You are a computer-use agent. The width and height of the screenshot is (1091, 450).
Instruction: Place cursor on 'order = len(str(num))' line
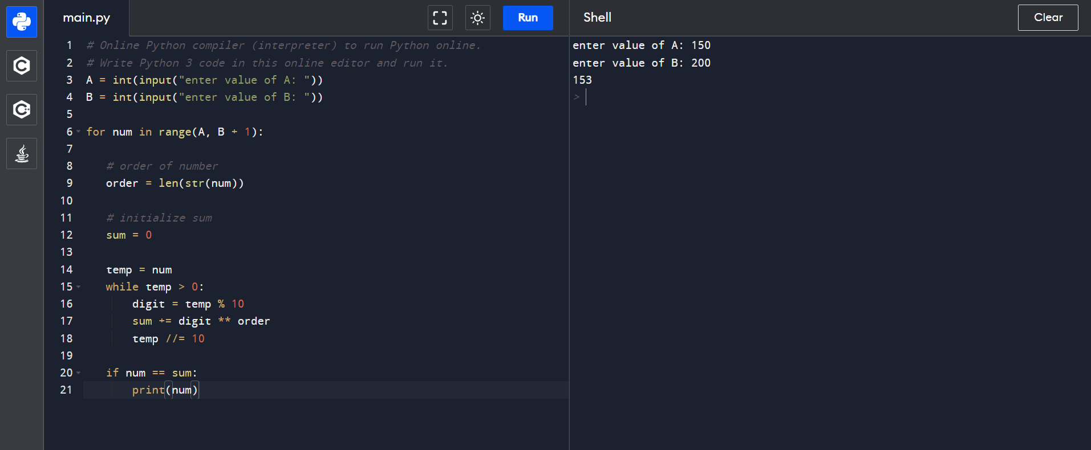[x=175, y=183]
